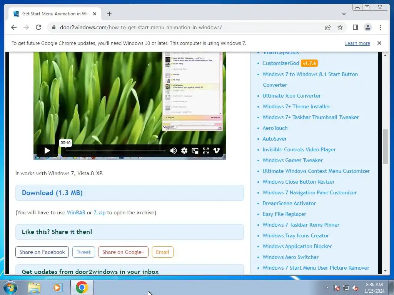This screenshot has width=394, height=295.
Task: Select the Get Start Menu Animation tab
Action: [x=55, y=14]
